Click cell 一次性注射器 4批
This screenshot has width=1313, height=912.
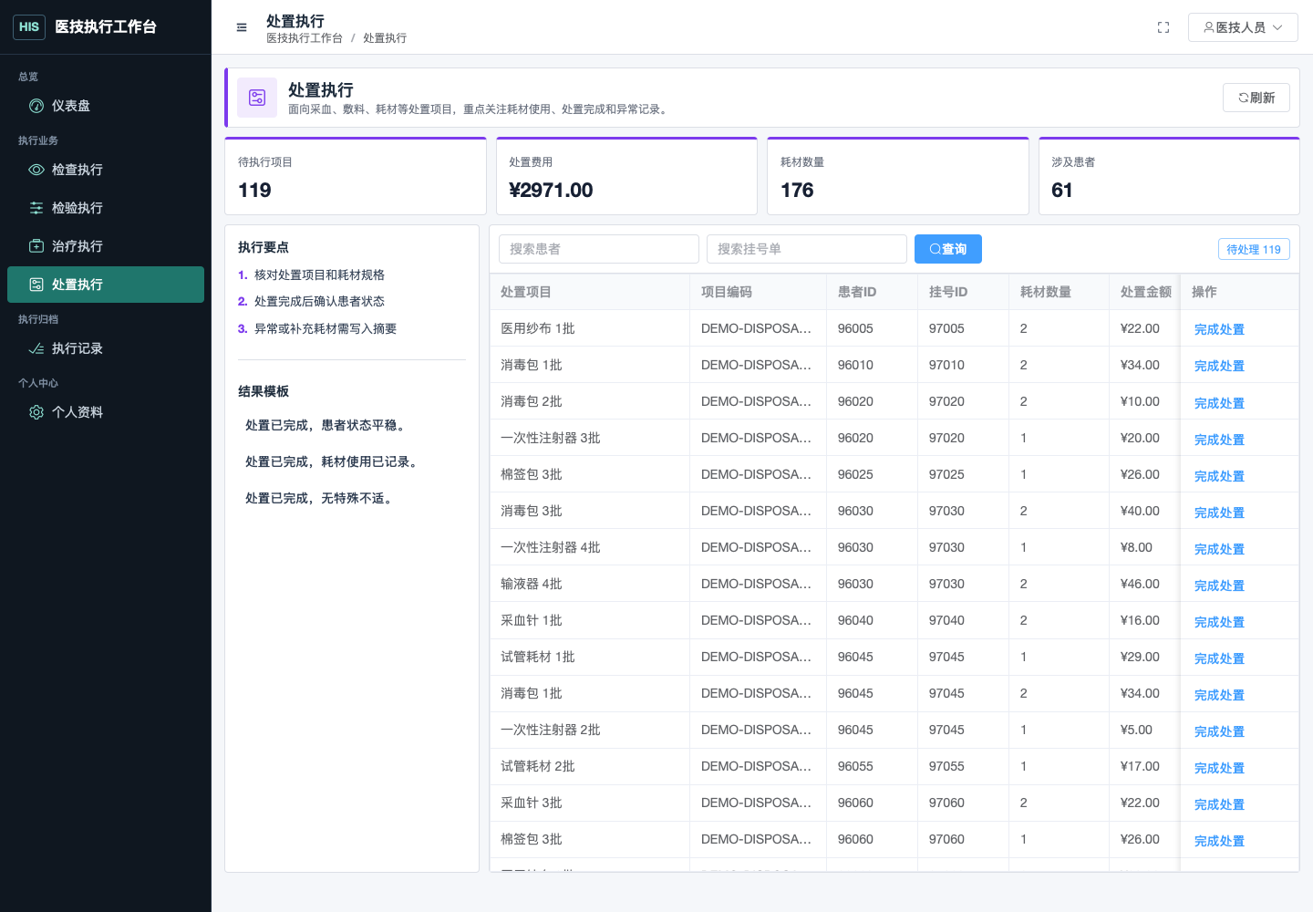coord(590,547)
